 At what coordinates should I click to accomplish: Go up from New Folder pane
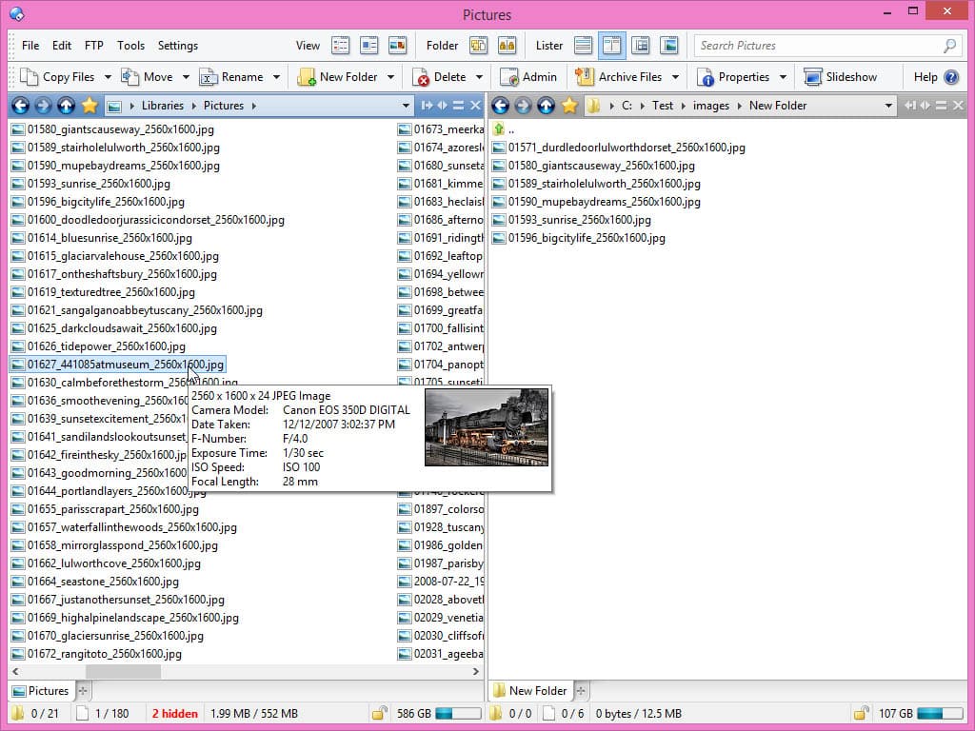(546, 106)
